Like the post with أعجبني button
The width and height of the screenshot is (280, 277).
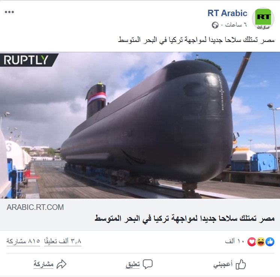coord(230,264)
